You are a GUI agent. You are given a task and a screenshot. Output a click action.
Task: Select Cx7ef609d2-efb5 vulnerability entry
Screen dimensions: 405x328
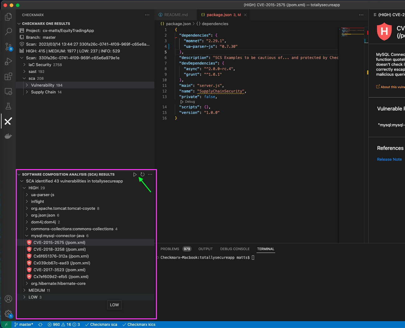(x=85, y=276)
